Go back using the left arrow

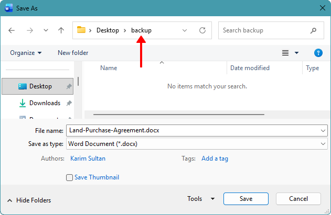pyautogui.click(x=12, y=30)
